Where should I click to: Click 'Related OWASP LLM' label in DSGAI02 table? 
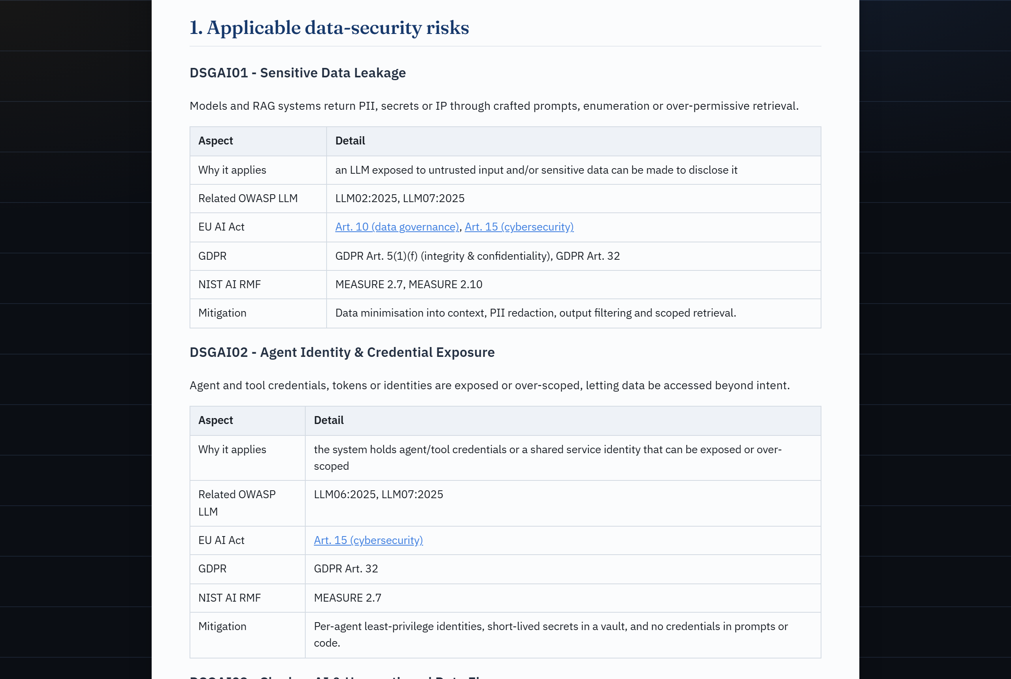coord(237,503)
